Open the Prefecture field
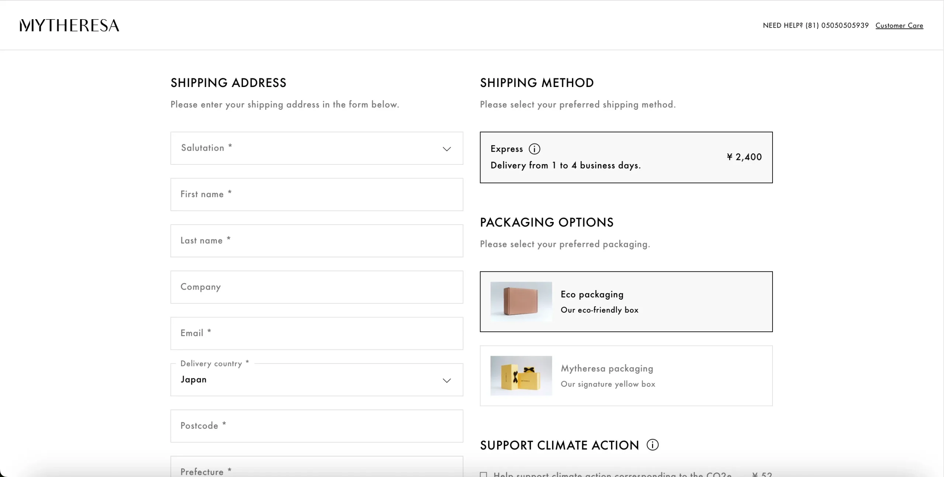 [x=317, y=467]
